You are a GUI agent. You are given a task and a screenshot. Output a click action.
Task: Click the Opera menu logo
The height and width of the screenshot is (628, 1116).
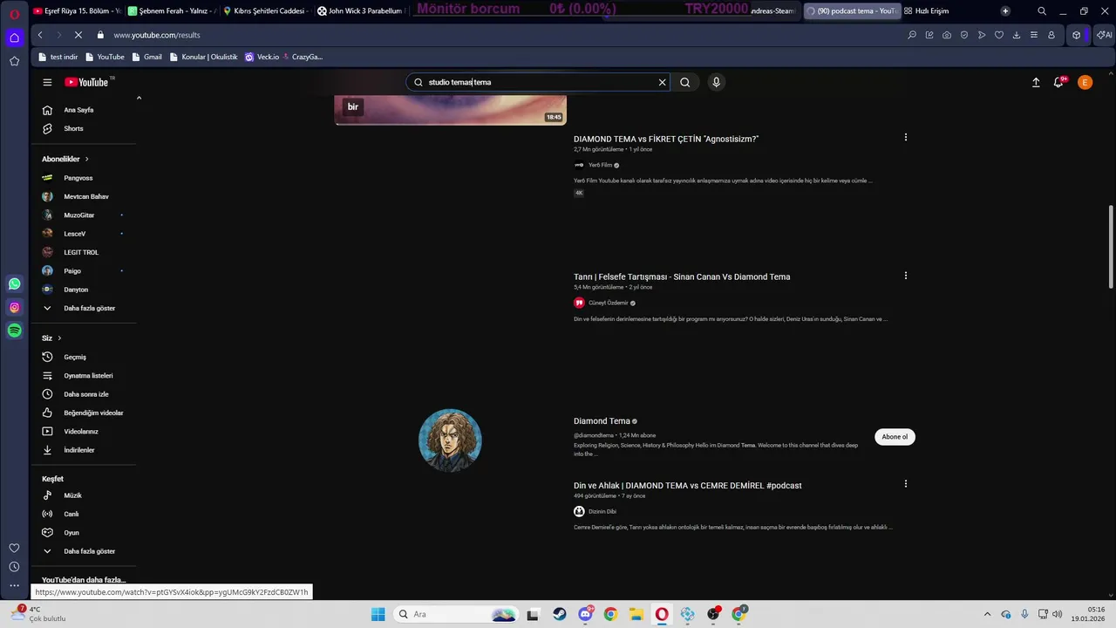pos(14,13)
